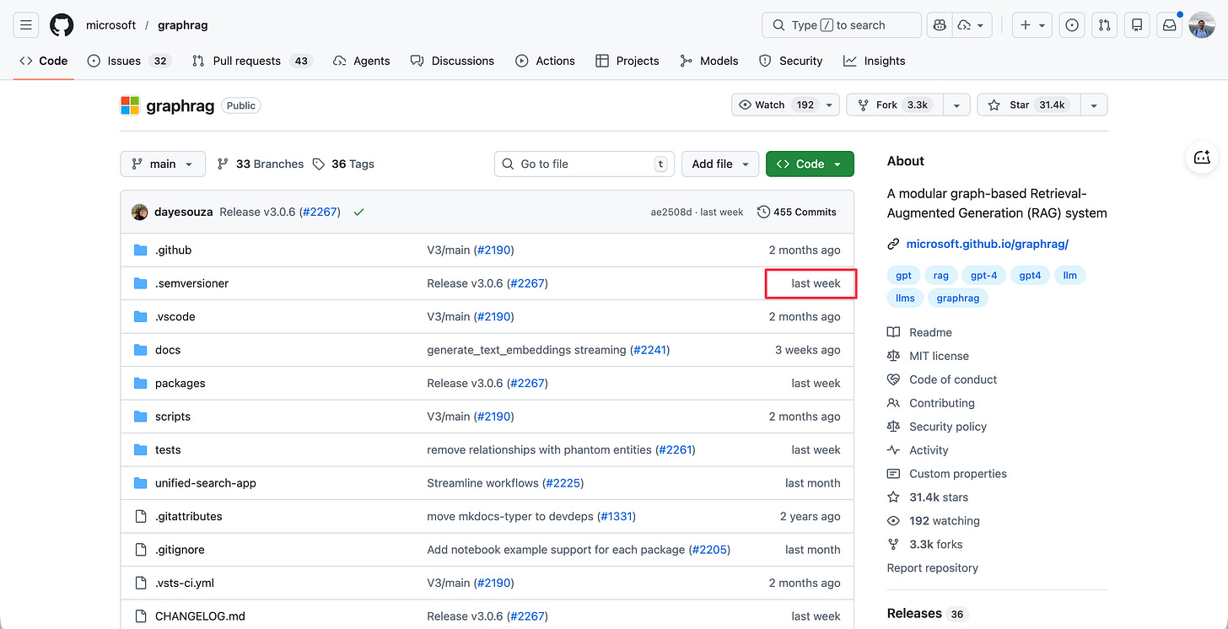The width and height of the screenshot is (1228, 629).
Task: Switch to the Pull requests tab
Action: pyautogui.click(x=252, y=61)
